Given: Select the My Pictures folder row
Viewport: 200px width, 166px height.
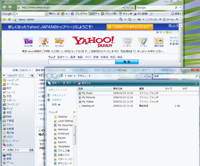Looking at the screenshot, I should (x=138, y=98).
